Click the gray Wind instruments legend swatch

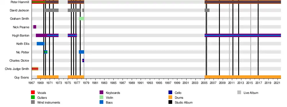33,102
